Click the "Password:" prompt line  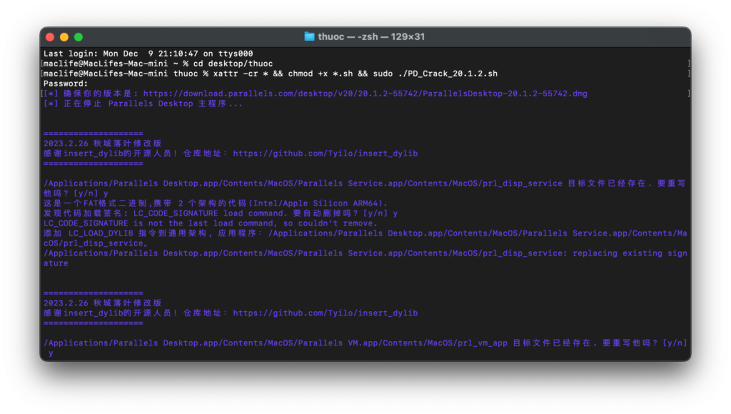tap(66, 84)
